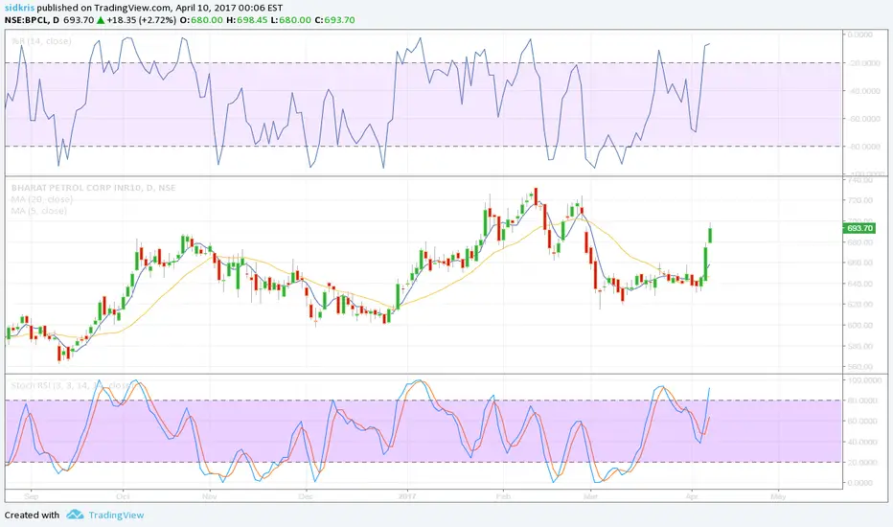Click the 640.00 price axis label

(860, 284)
